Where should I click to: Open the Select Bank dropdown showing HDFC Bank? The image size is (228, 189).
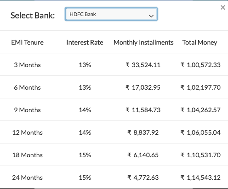point(111,14)
